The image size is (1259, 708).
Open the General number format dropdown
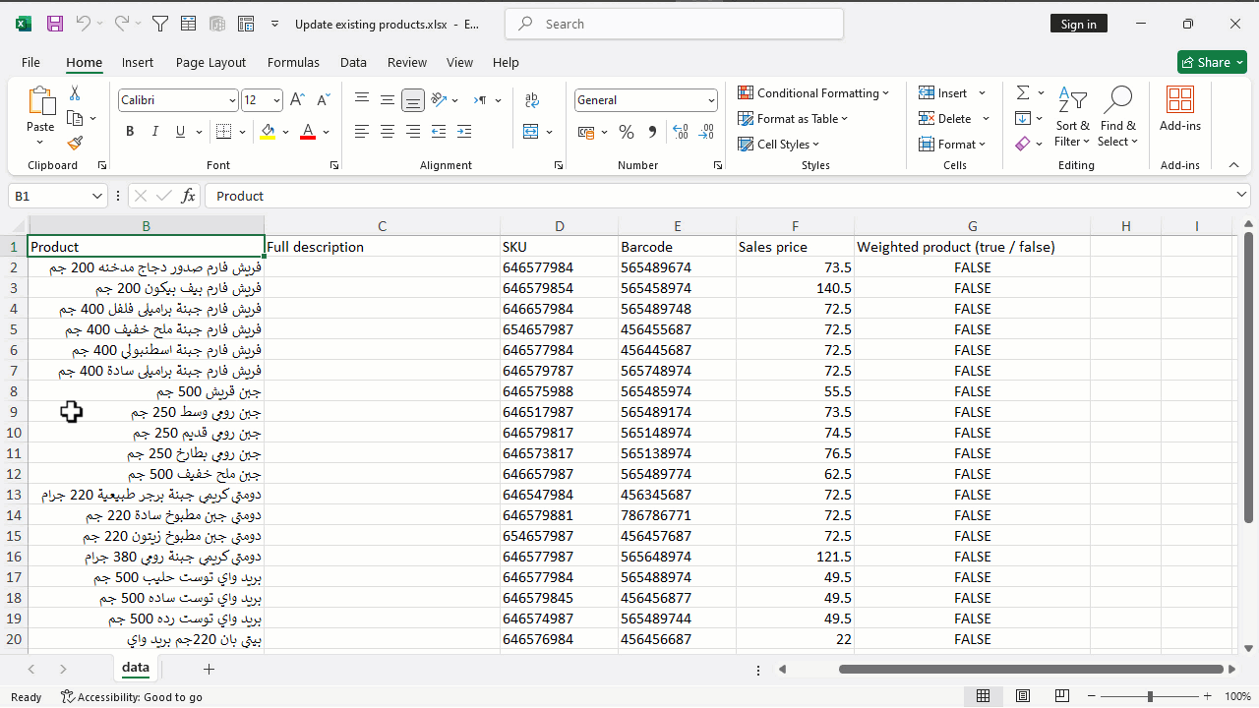(x=711, y=100)
